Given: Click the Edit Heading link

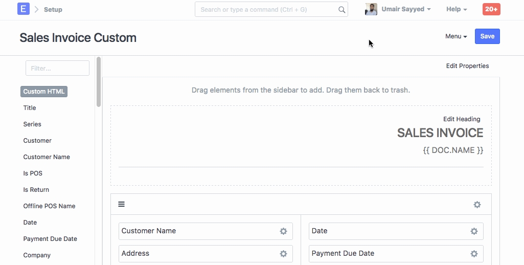Looking at the screenshot, I should 462,119.
